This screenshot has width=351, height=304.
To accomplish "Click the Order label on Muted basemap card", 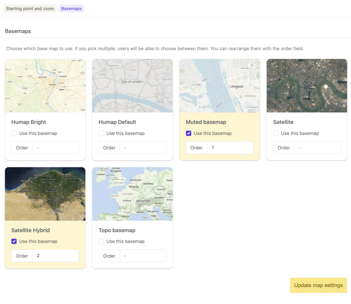I will tap(196, 148).
